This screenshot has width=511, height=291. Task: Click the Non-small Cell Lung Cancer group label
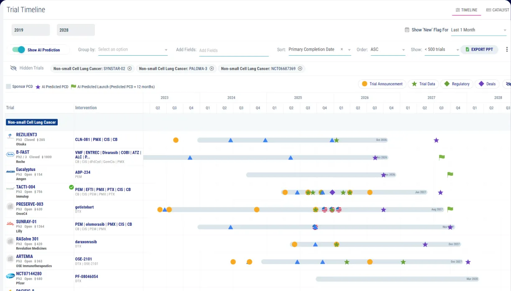(32, 123)
